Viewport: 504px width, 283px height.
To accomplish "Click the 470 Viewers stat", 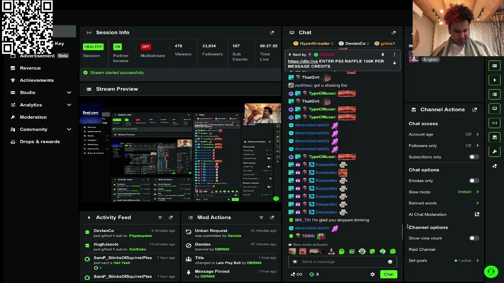I will [x=183, y=50].
